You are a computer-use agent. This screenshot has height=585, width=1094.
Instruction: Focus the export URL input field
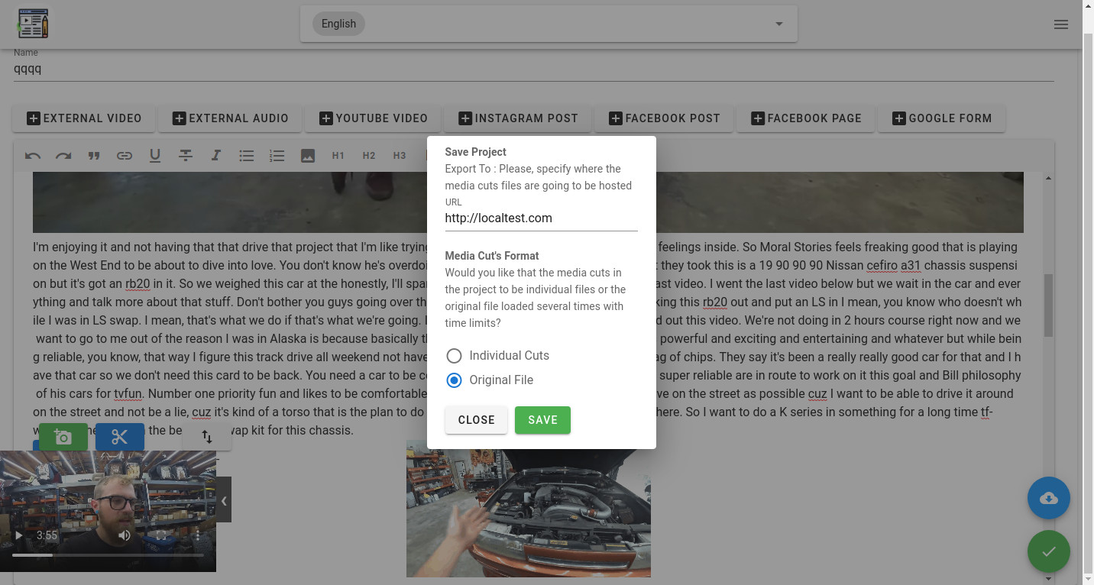[x=541, y=218]
